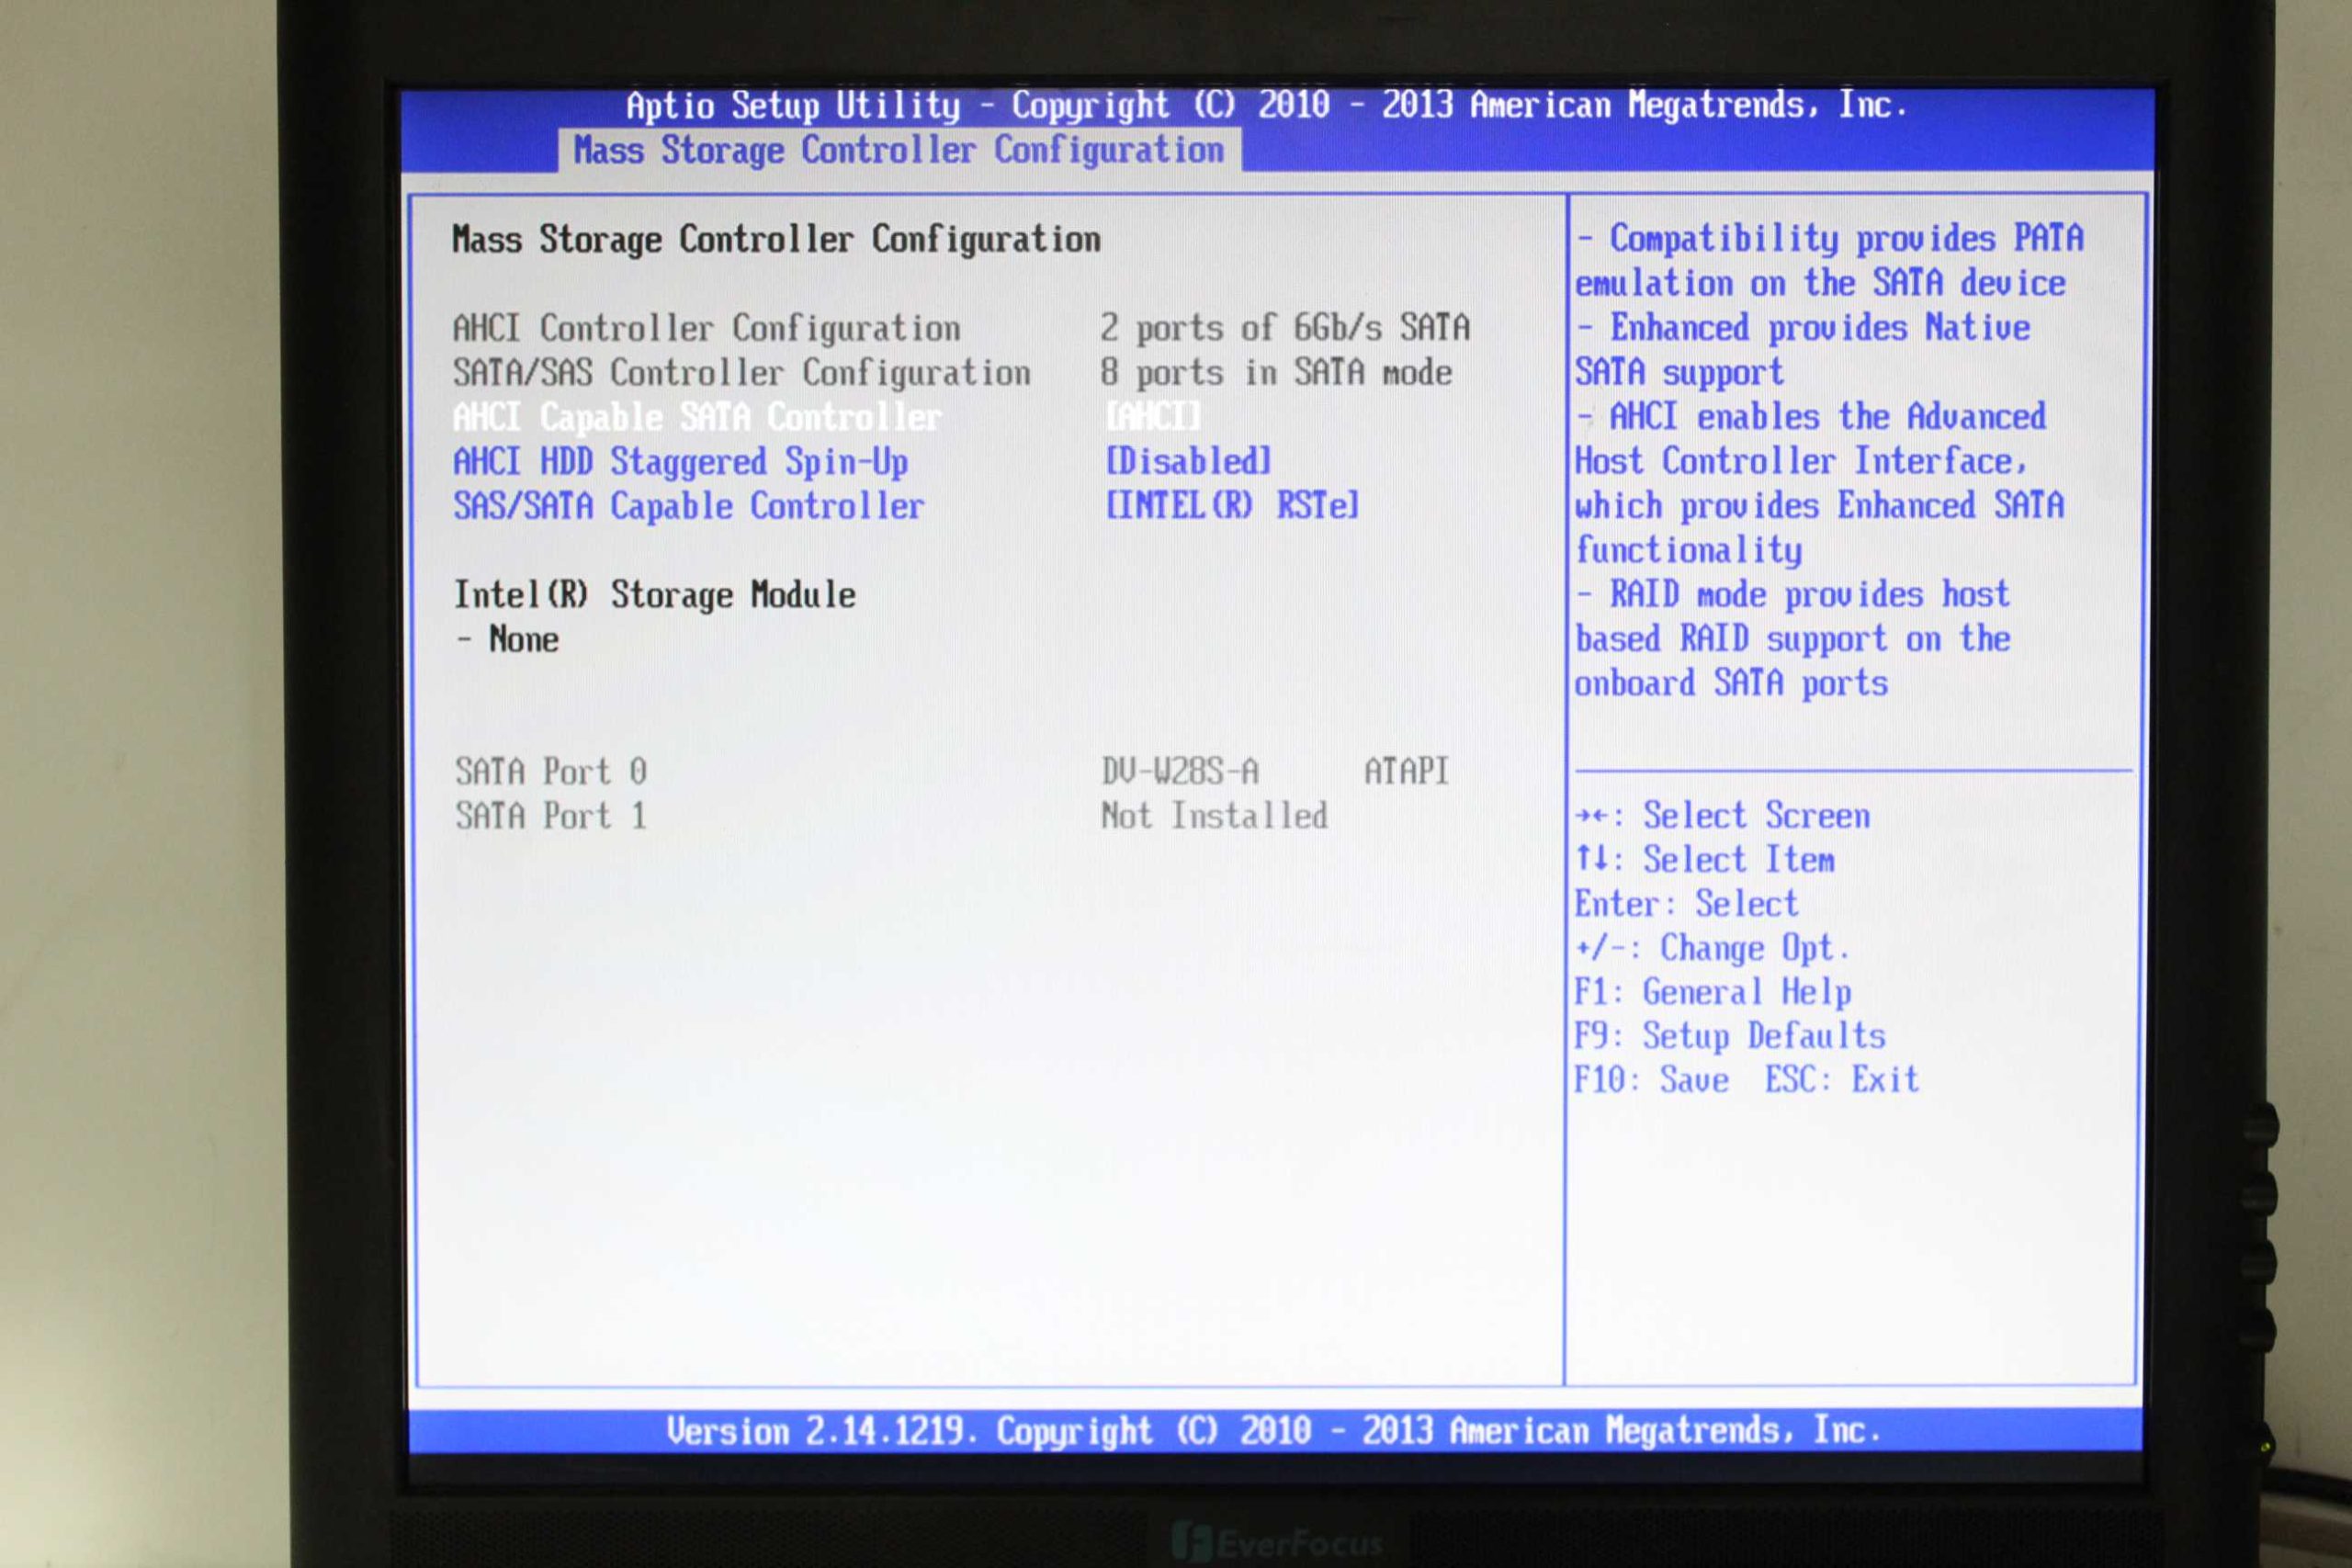Open the [AHCI] value for AHCI Capable SATA Controller
The width and height of the screenshot is (2352, 1568).
1153,416
